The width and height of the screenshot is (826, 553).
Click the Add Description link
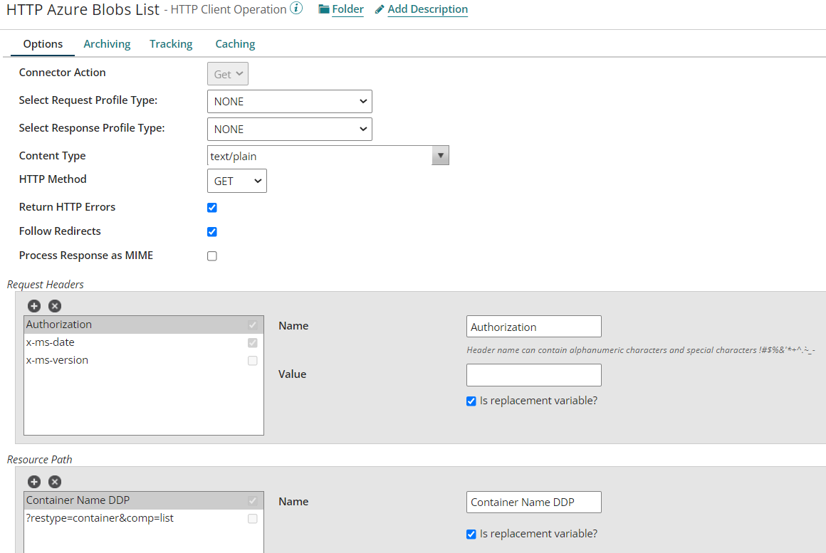(x=427, y=9)
